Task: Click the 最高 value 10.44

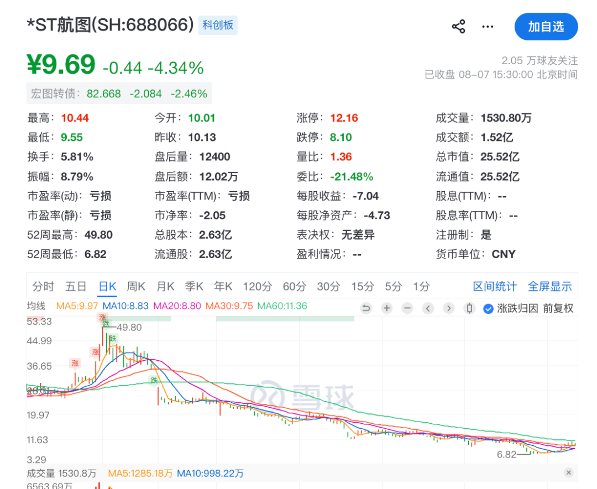Action: pos(75,118)
